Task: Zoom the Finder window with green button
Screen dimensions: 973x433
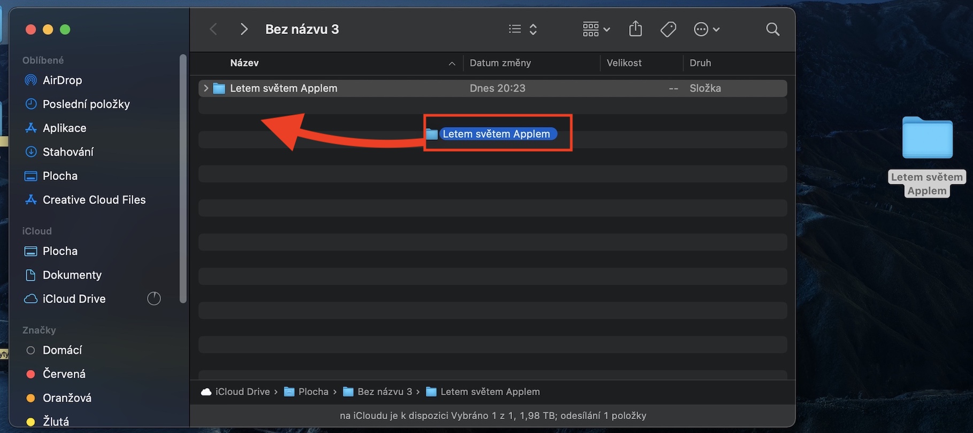Action: point(65,29)
